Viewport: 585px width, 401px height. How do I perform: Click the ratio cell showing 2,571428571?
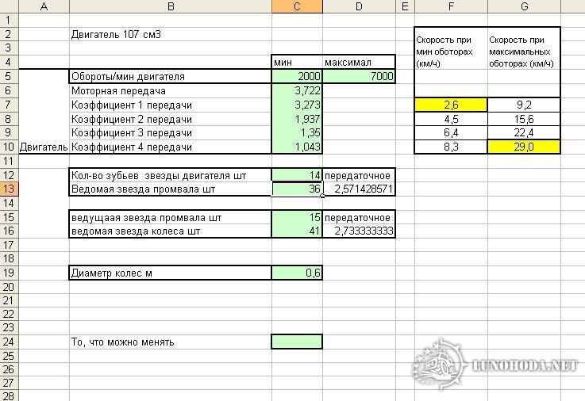coord(358,189)
